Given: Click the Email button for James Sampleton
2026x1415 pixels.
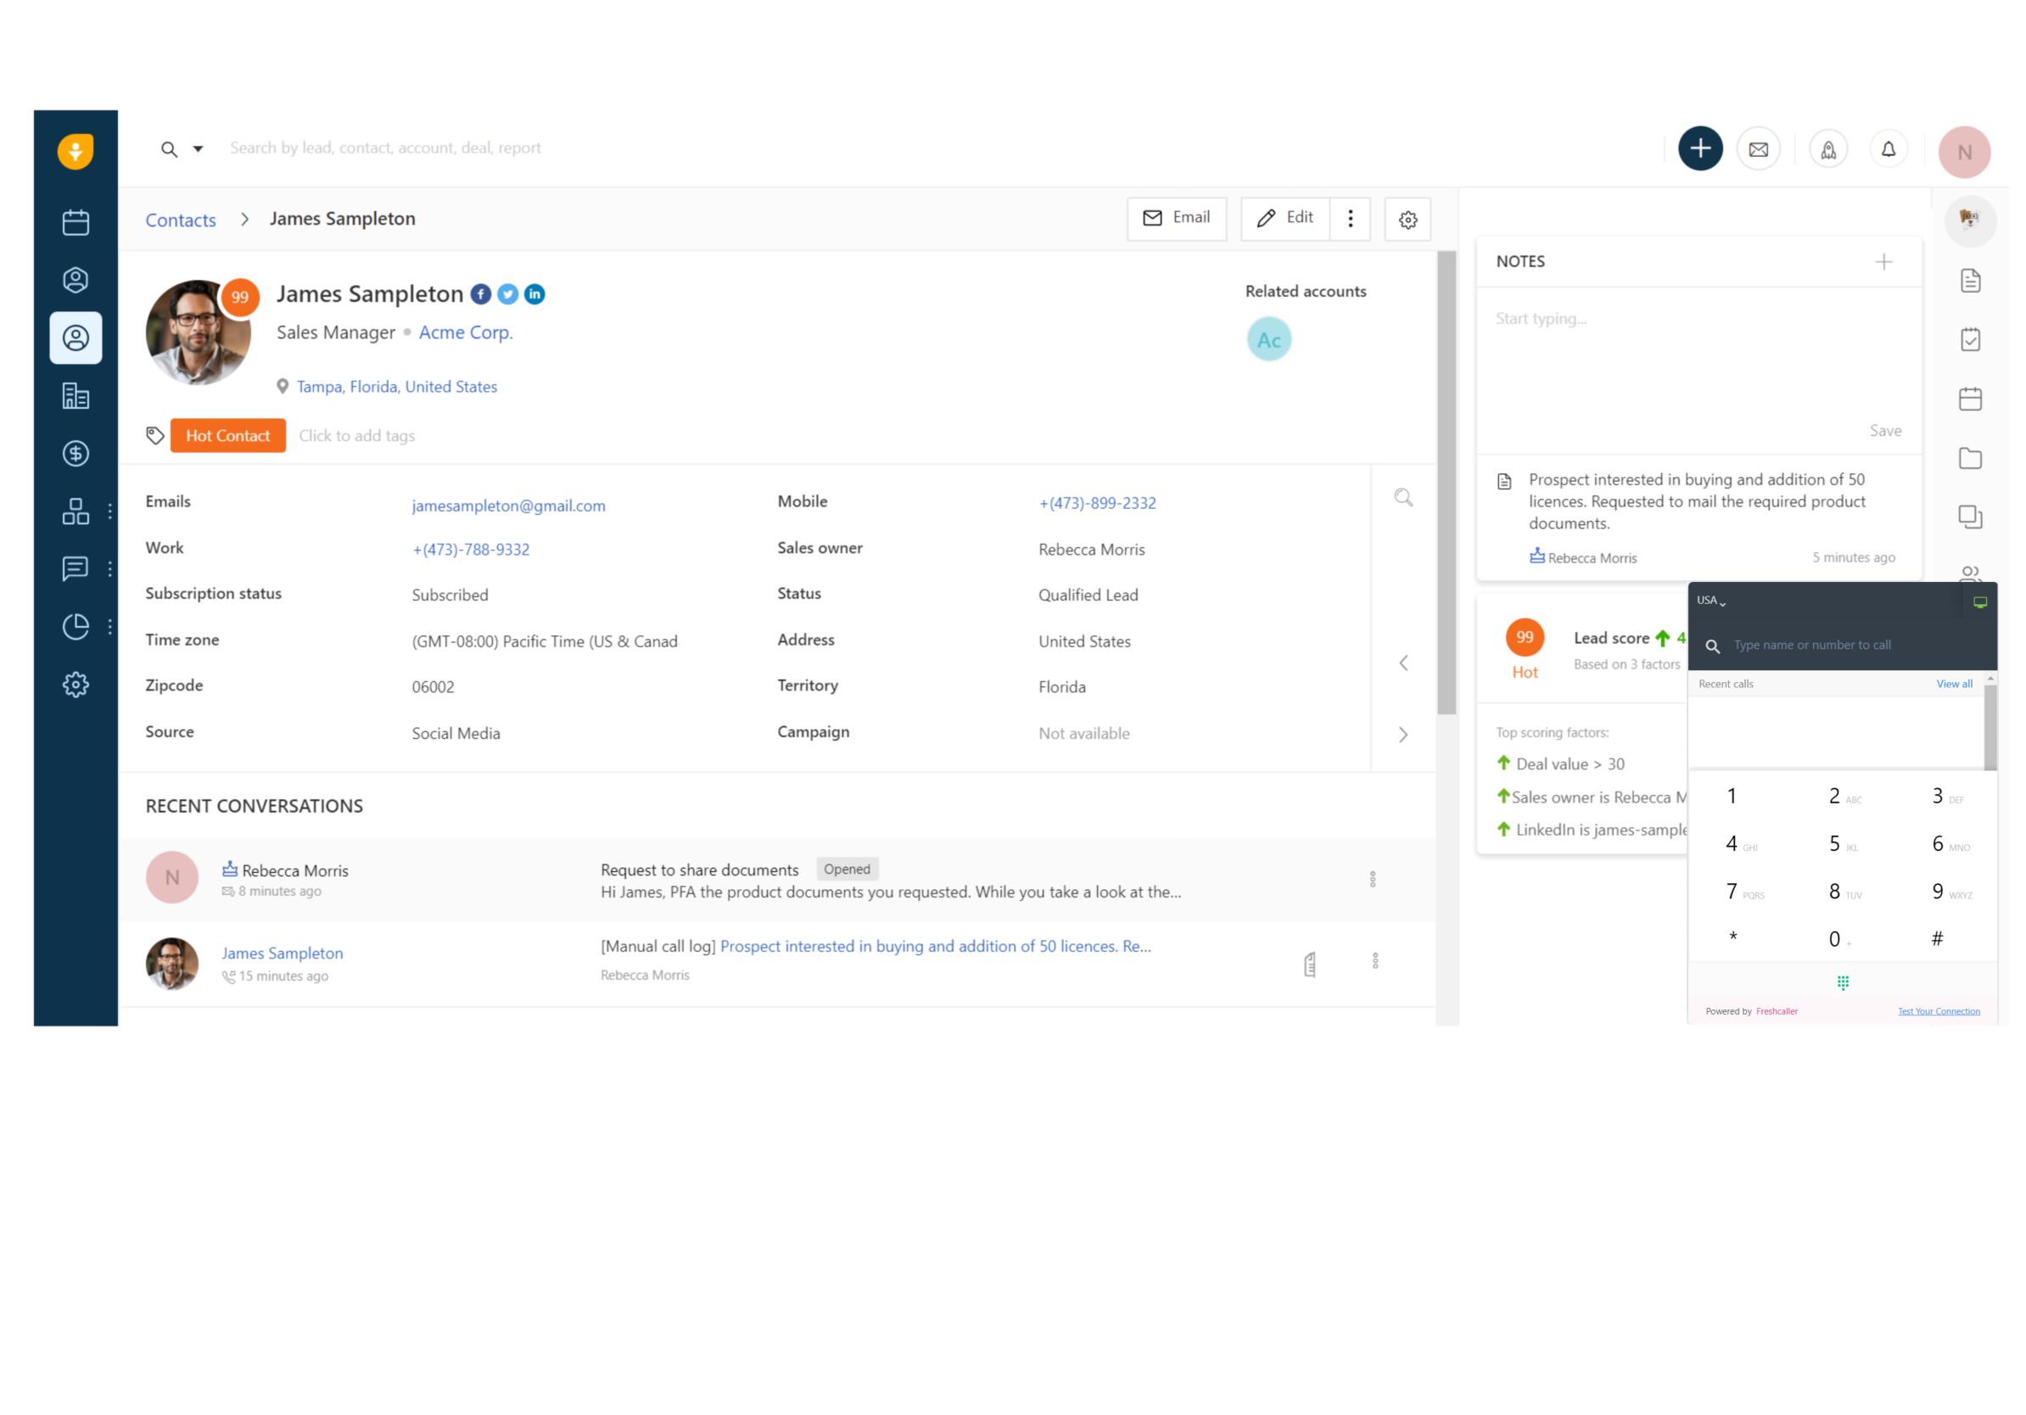Looking at the screenshot, I should coord(1177,218).
